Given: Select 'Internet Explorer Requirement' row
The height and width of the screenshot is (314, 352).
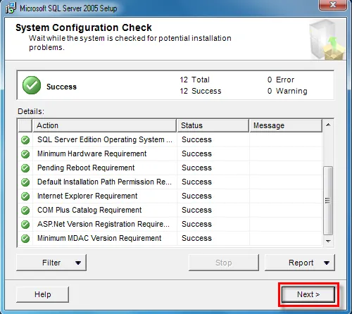Looking at the screenshot, I should pos(170,196).
